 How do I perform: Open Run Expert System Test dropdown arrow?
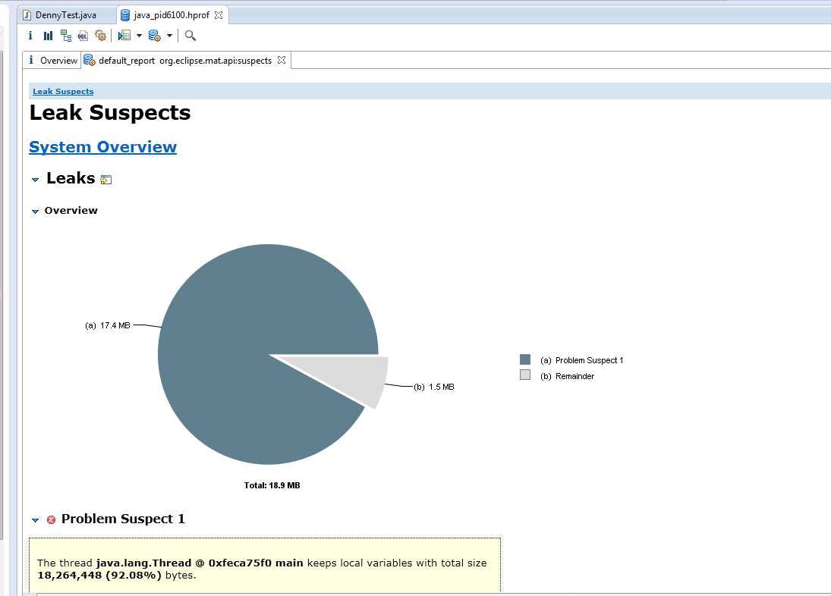pyautogui.click(x=140, y=36)
